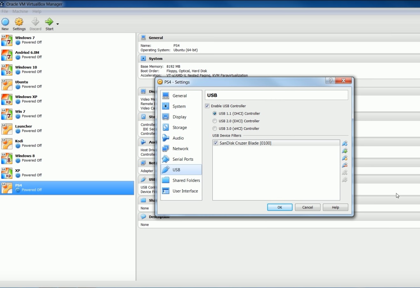Click the question mark help title button
The width and height of the screenshot is (420, 288).
pyautogui.click(x=330, y=81)
